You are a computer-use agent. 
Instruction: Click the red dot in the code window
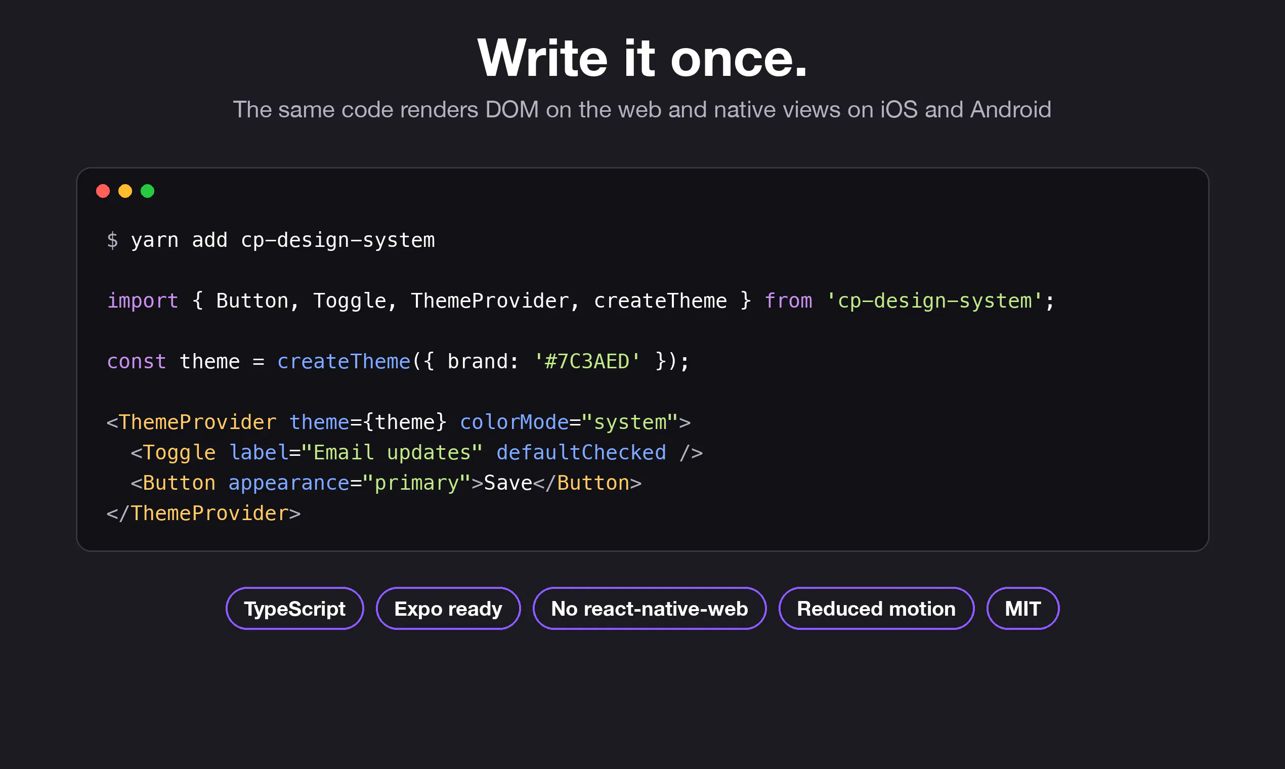103,191
